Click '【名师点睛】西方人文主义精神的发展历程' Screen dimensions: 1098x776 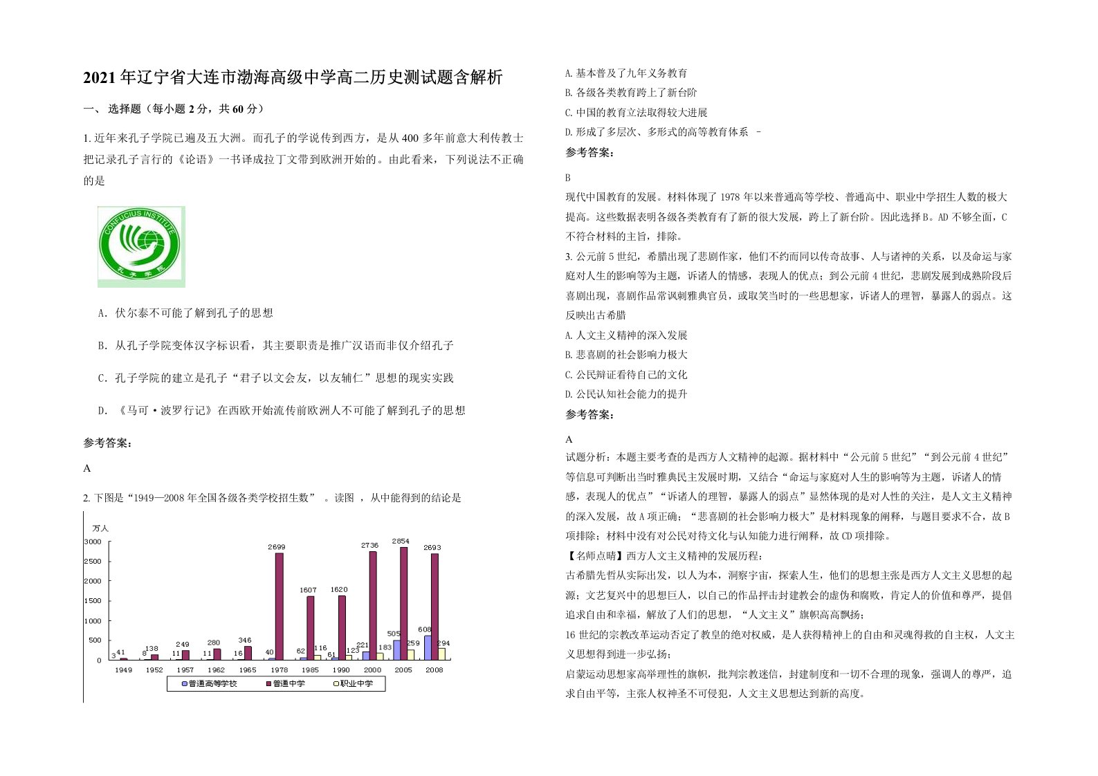pyautogui.click(x=664, y=555)
